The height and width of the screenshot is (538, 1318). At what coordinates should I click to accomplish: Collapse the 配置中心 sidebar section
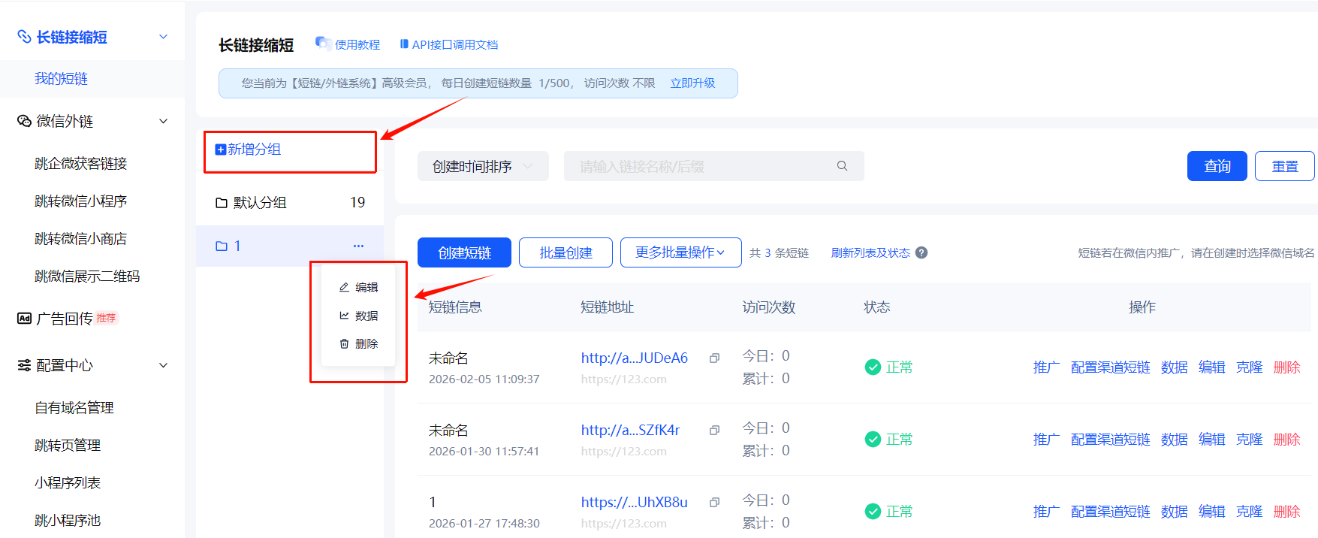click(x=163, y=365)
